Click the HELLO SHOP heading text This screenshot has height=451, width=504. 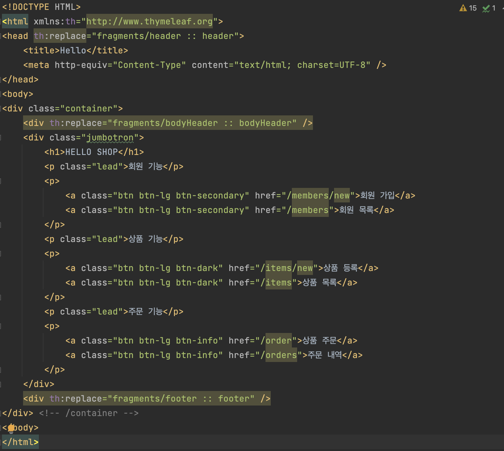(92, 152)
